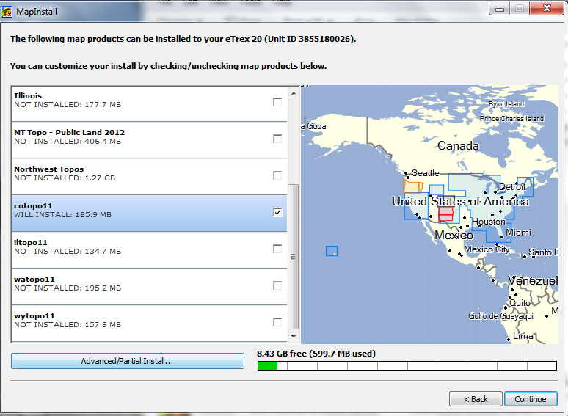The image size is (568, 416).
Task: Tick the Northwest Topos checkbox
Action: (277, 175)
